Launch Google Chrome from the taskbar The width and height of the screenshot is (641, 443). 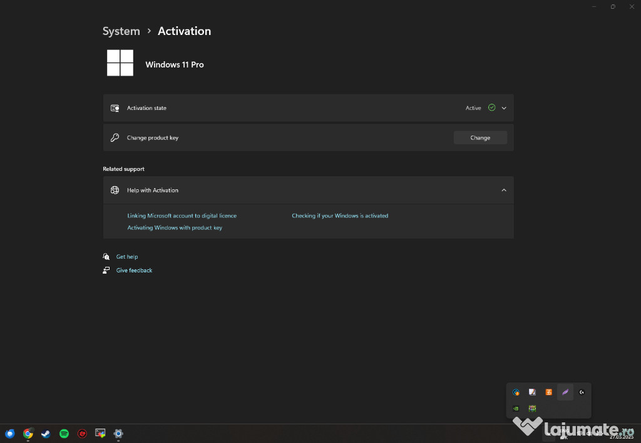point(28,433)
